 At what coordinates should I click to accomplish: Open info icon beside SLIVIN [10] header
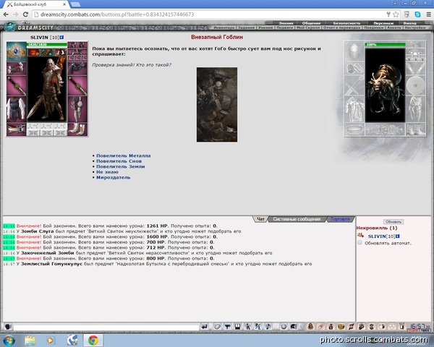61,37
